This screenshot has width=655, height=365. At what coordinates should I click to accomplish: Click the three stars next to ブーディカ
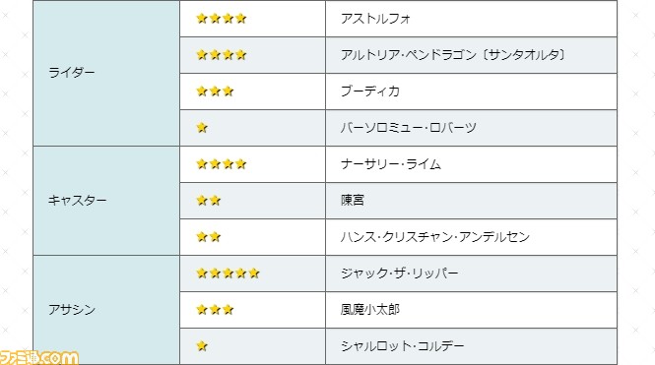tap(215, 91)
